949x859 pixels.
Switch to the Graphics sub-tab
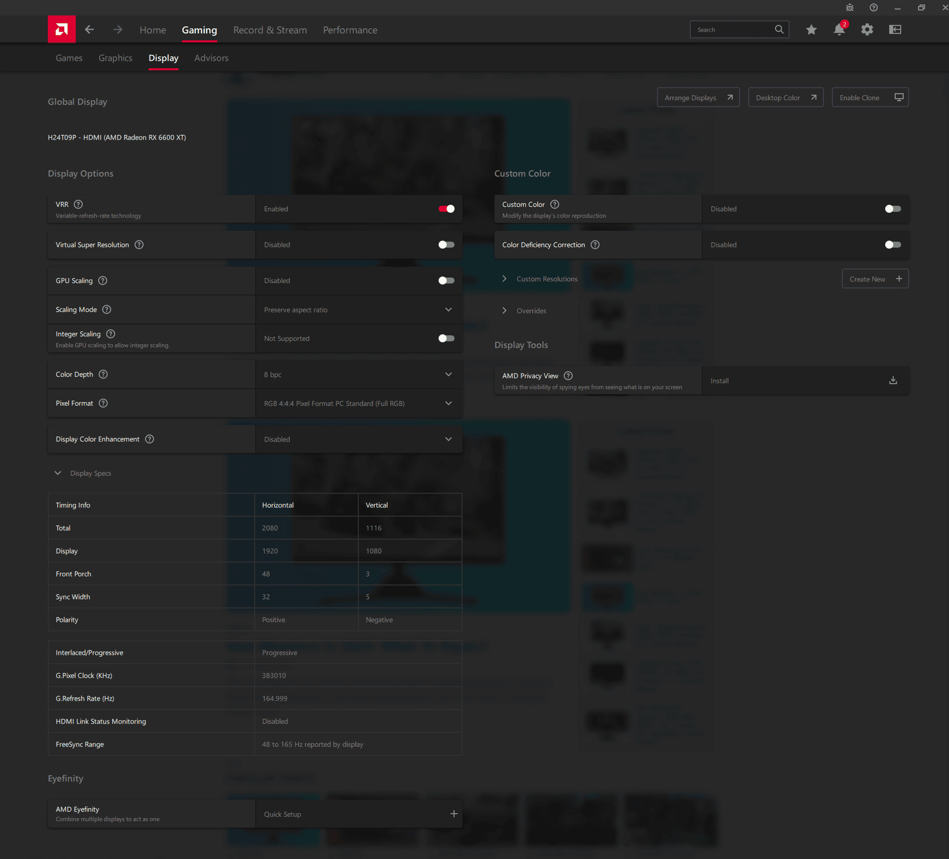(115, 58)
